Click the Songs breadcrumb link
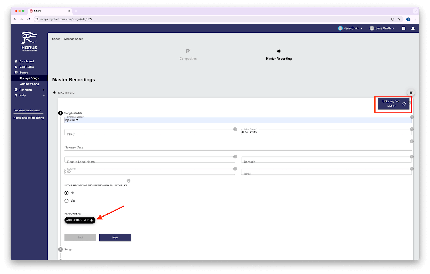Image resolution: width=430 pixels, height=274 pixels. pyautogui.click(x=56, y=39)
